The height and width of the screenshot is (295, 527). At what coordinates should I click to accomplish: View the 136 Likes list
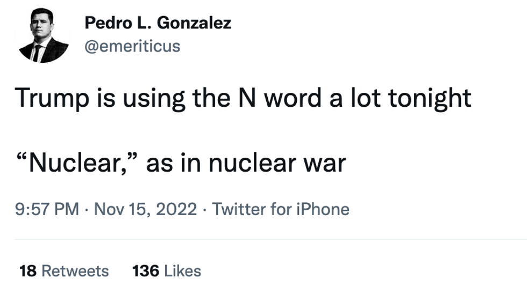[x=167, y=271]
